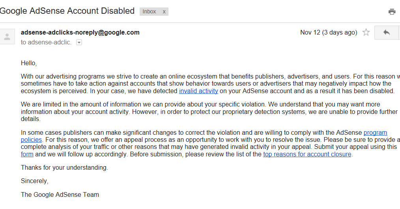The image size is (400, 209).
Task: Select sender address adsense-adclicks-noreply@google.com
Action: 80,33
